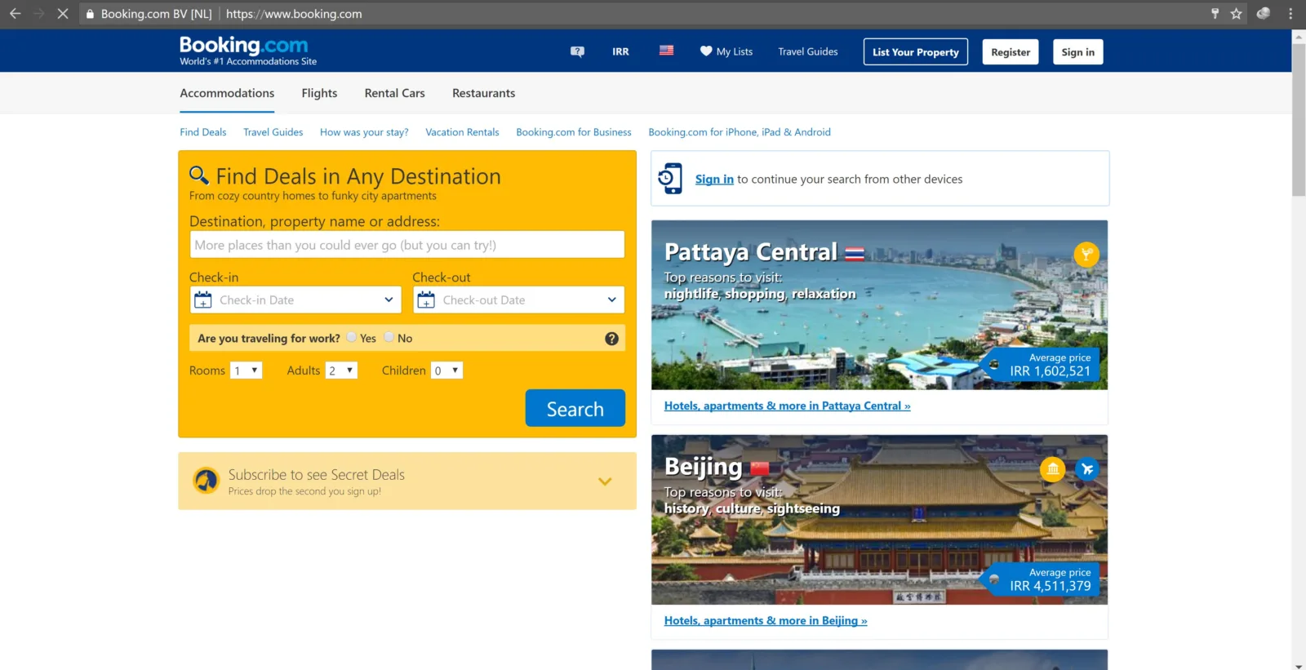1306x670 pixels.
Task: Expand Subscribe to see Secret Deals panel
Action: click(x=605, y=481)
